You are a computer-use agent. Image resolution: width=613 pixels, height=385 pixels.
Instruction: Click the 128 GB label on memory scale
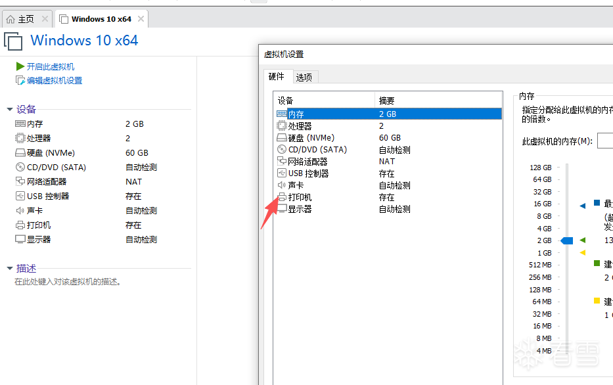541,168
